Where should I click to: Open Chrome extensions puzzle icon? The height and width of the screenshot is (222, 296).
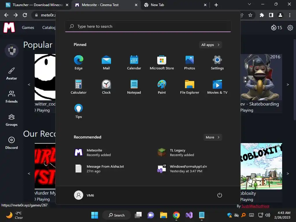262,15
